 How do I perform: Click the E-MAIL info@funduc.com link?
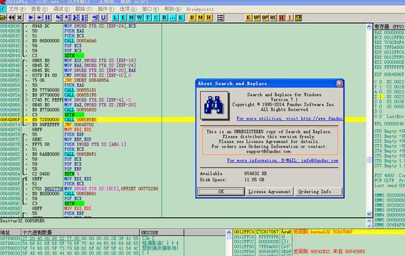tap(282, 160)
